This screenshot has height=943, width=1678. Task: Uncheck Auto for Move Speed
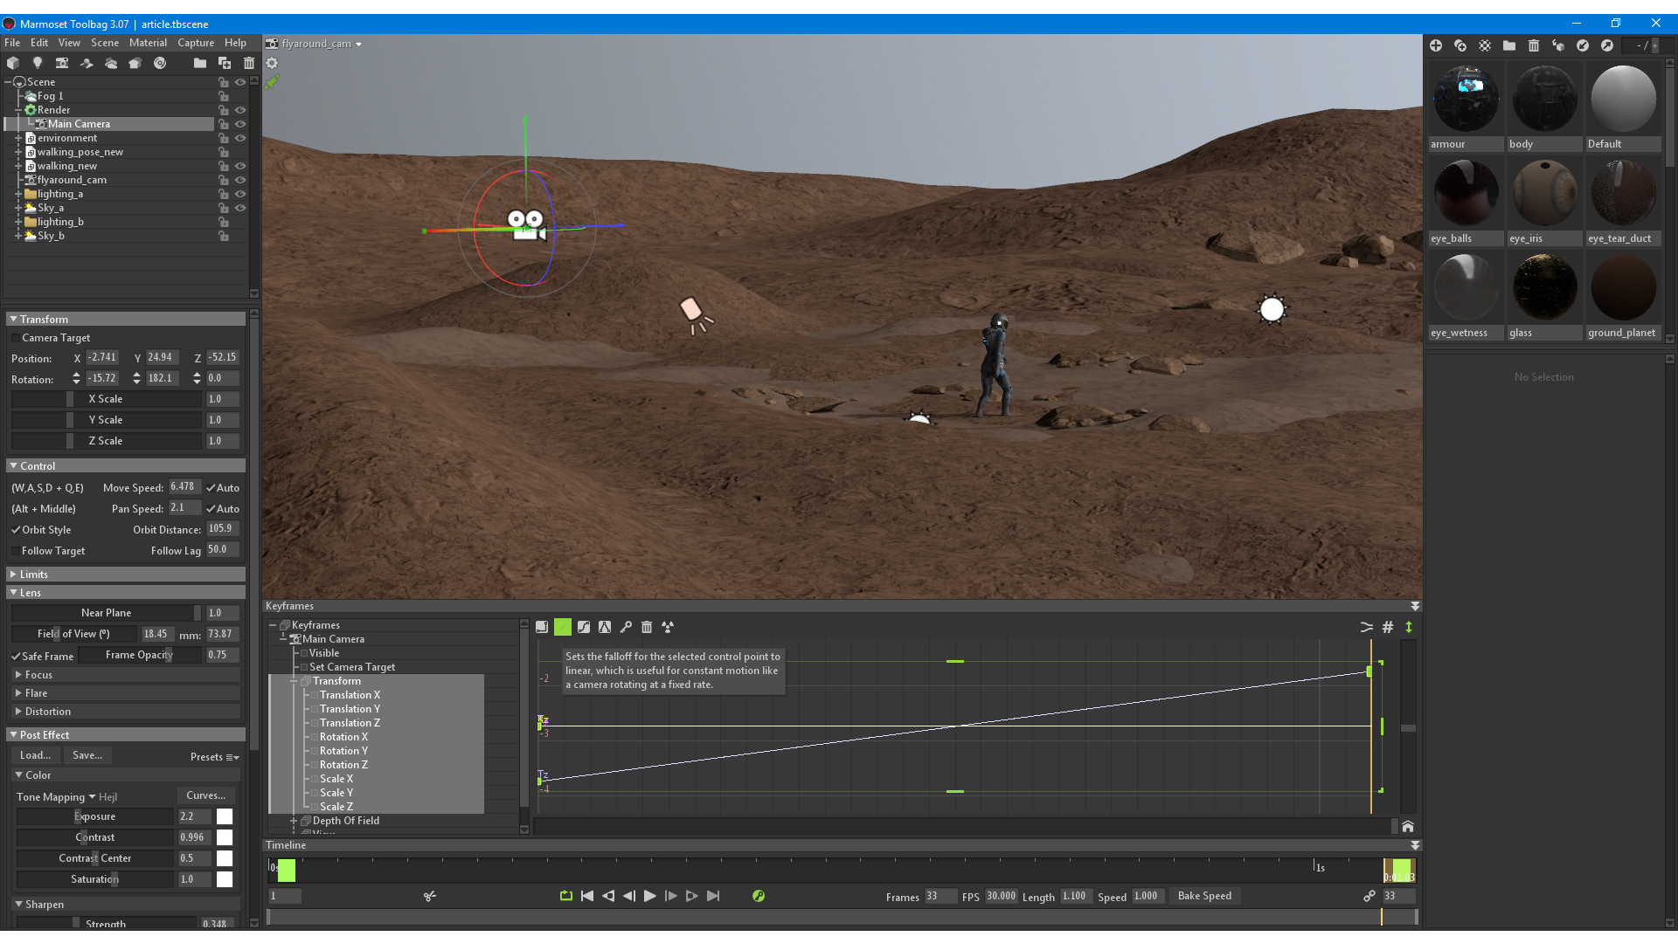(211, 488)
